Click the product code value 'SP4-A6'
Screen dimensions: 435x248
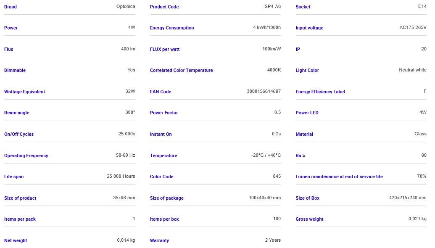[x=272, y=7]
